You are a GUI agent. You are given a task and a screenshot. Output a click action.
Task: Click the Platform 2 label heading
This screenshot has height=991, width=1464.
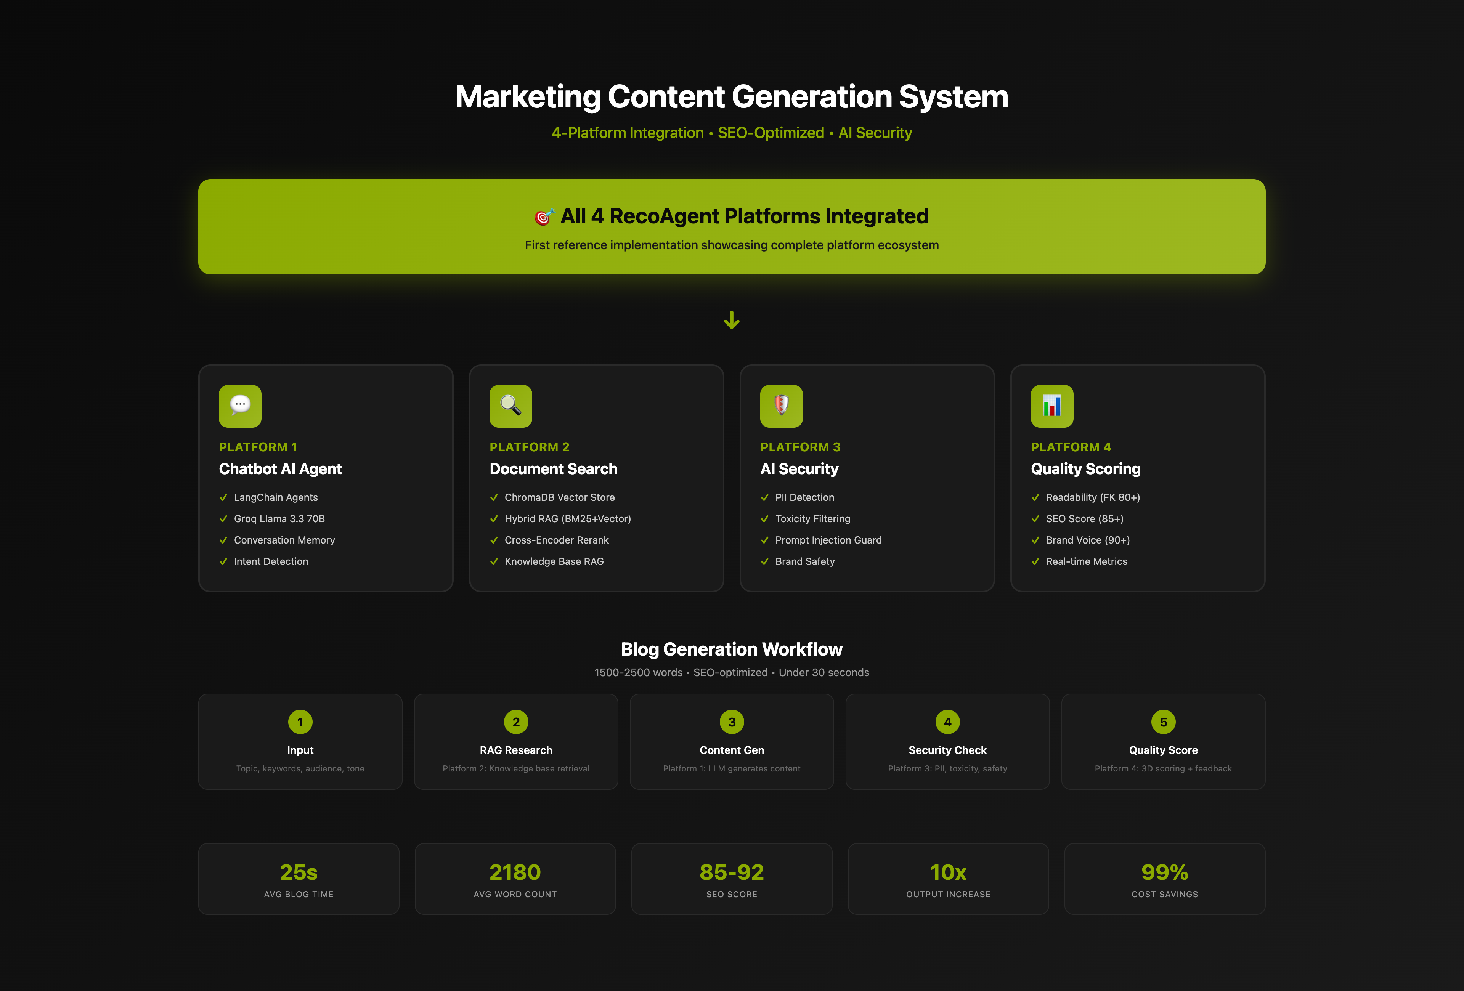point(529,447)
